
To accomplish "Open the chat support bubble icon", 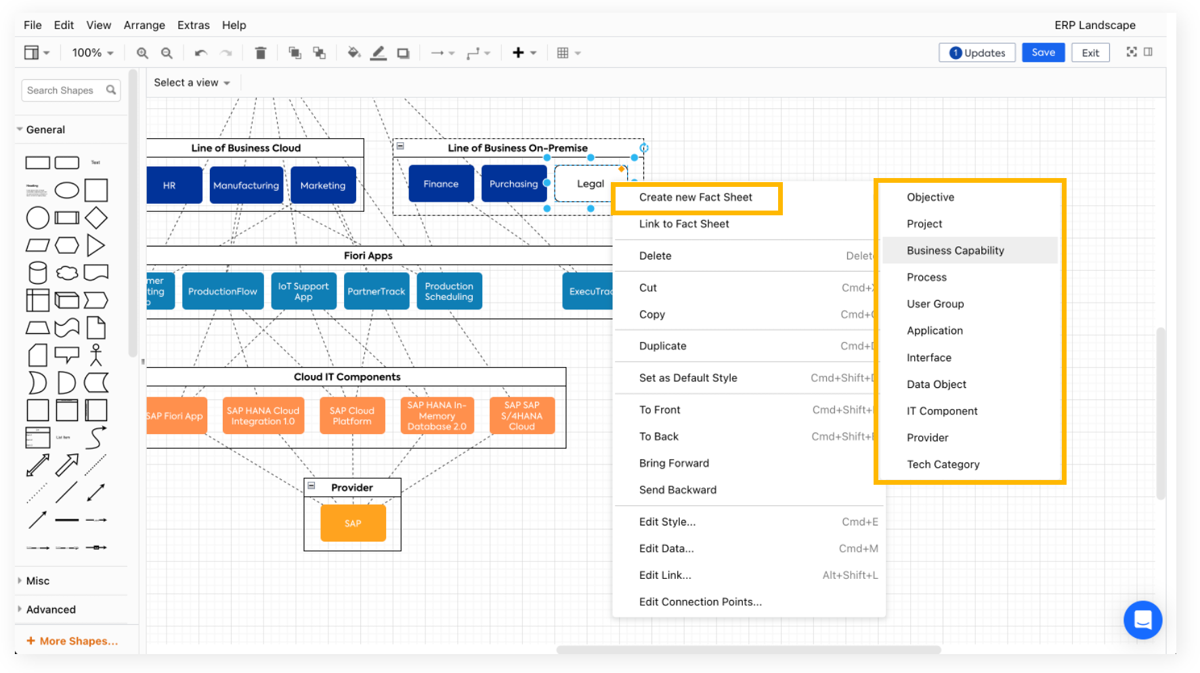I will pos(1142,620).
